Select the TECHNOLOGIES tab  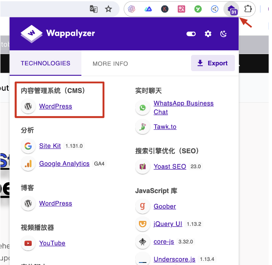[x=45, y=63]
